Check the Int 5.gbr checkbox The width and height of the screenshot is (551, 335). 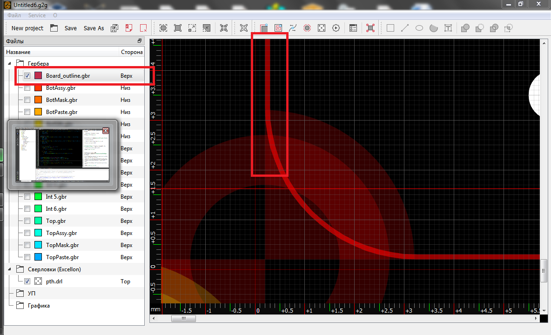27,197
